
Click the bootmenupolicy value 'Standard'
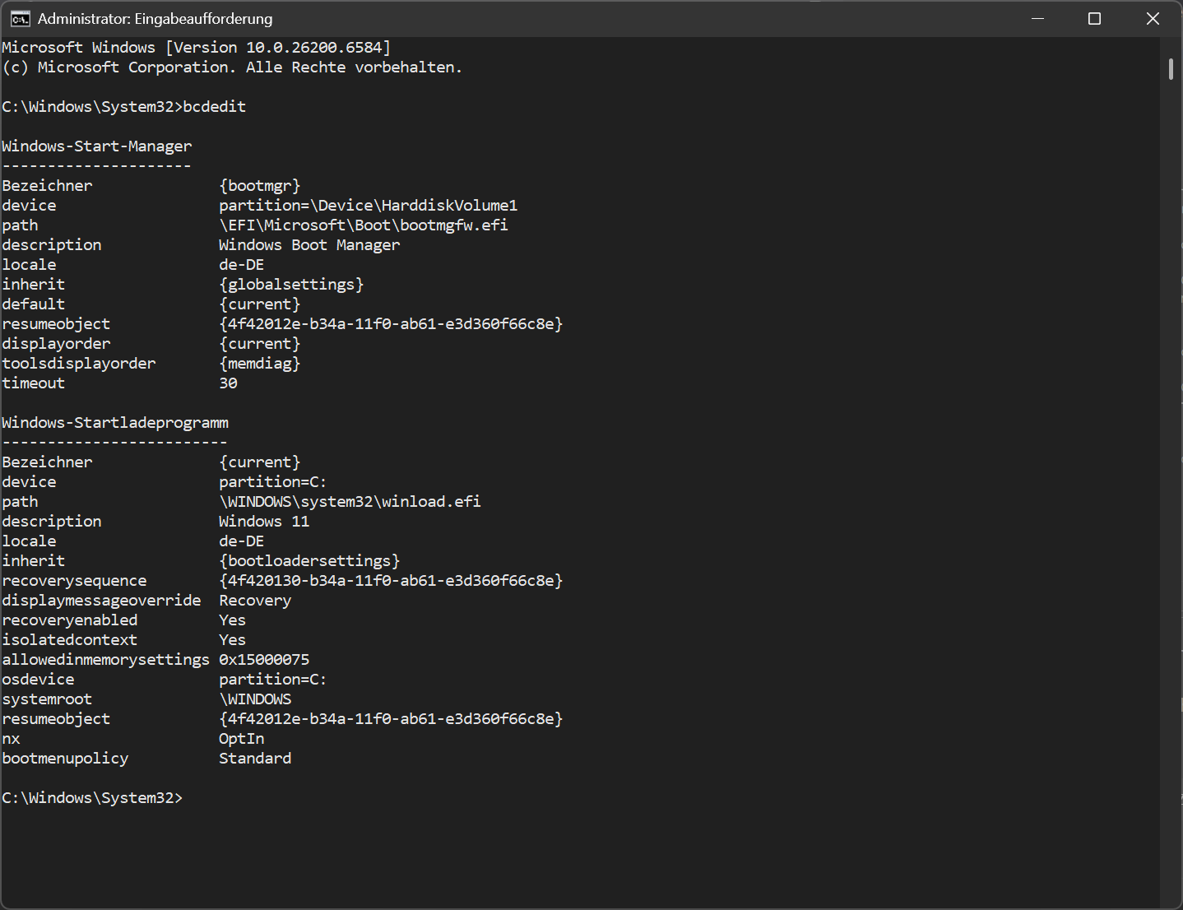tap(255, 759)
